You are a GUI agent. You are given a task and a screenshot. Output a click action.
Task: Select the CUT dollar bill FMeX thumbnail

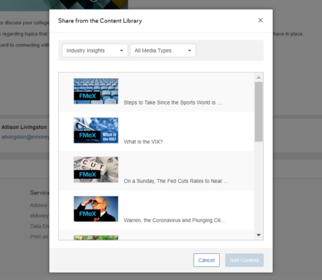coord(96,169)
